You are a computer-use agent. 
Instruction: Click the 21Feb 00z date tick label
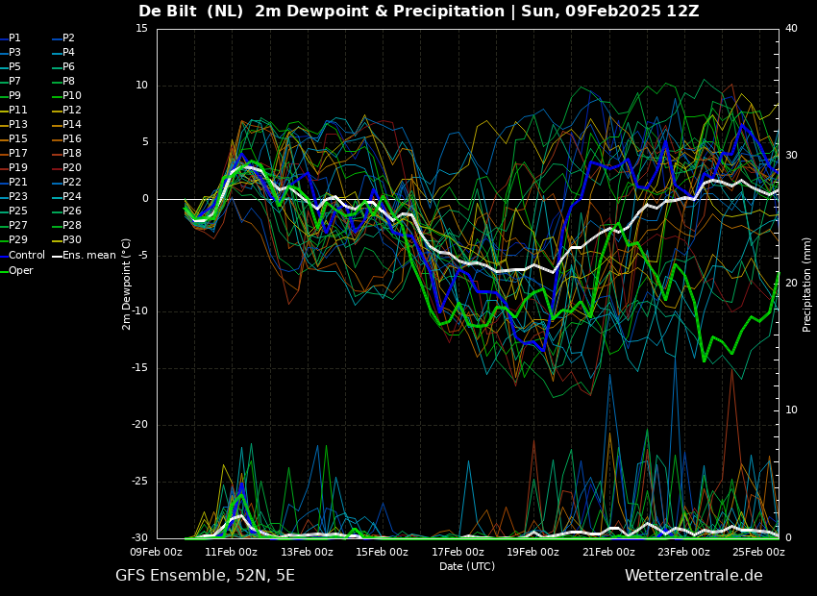pos(608,552)
